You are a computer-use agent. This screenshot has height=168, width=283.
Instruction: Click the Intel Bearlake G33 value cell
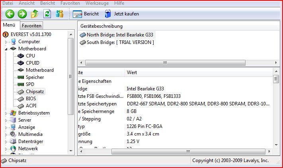[145, 89]
